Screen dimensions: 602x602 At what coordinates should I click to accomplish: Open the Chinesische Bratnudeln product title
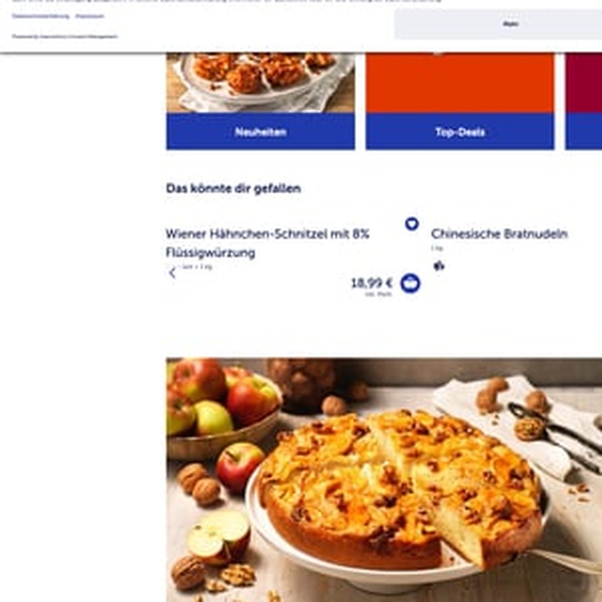pos(499,234)
